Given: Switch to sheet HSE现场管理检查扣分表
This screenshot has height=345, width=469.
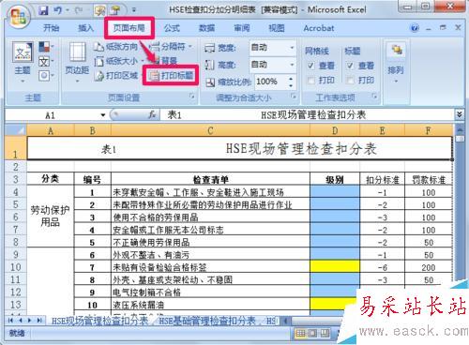Looking at the screenshot, I should point(99,321).
